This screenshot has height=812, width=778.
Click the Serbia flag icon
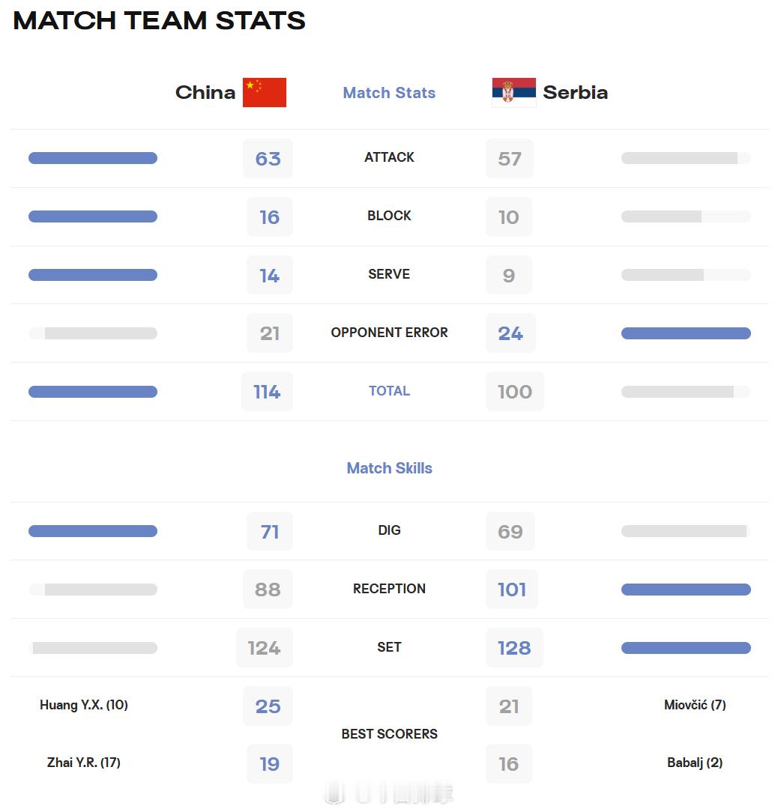(513, 93)
